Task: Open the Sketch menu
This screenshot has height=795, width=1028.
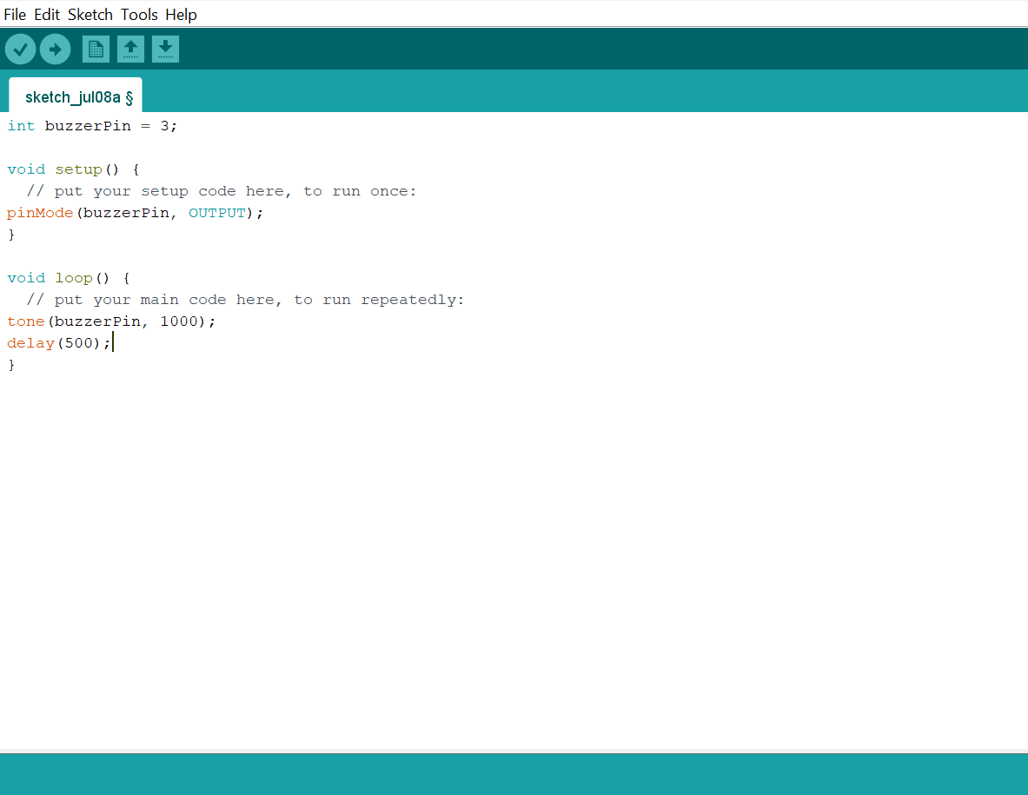Action: pyautogui.click(x=90, y=15)
